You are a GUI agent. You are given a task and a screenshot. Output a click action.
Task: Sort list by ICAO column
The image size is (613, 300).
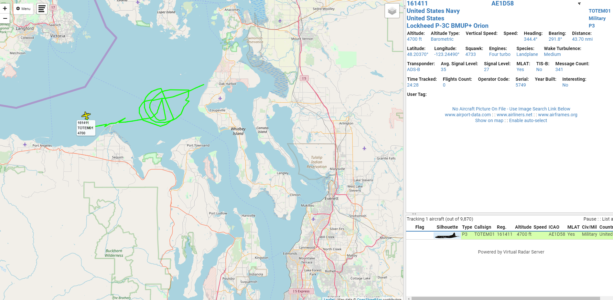[x=554, y=227]
